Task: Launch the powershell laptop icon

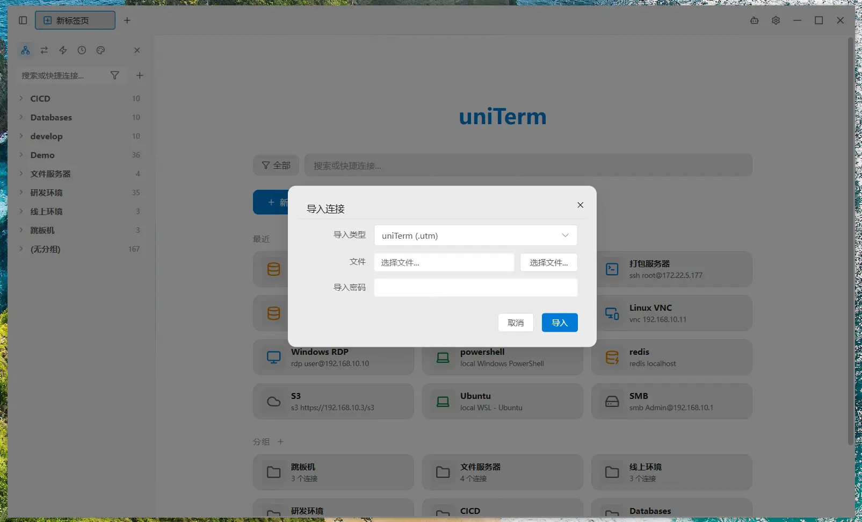Action: point(443,357)
